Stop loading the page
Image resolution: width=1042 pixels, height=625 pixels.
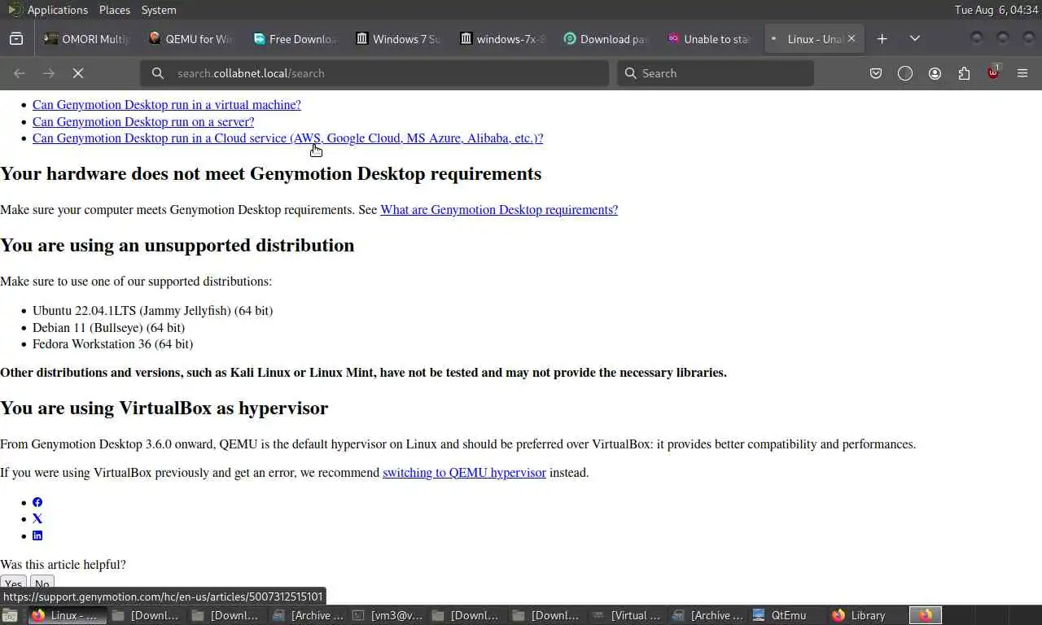click(78, 73)
